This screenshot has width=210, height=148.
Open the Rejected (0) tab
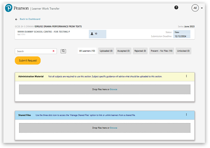(x=140, y=51)
